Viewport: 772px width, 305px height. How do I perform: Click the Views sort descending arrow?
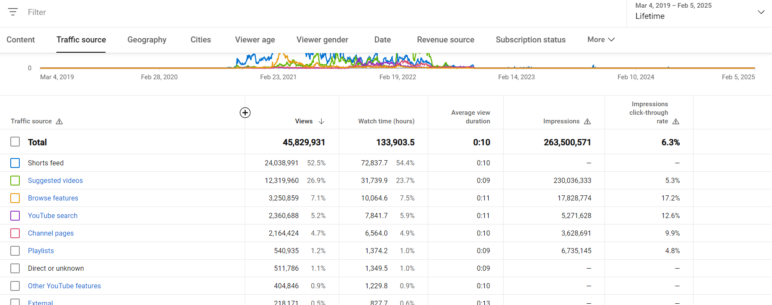321,122
